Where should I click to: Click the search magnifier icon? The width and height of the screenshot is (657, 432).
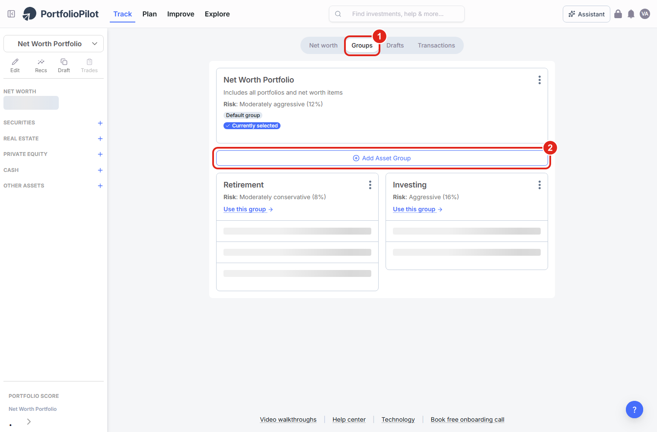[x=338, y=14]
